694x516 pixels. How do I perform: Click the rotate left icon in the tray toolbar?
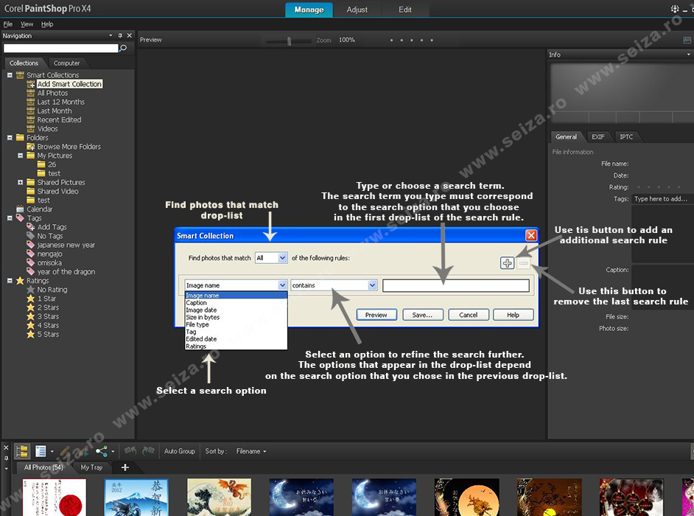(x=130, y=451)
